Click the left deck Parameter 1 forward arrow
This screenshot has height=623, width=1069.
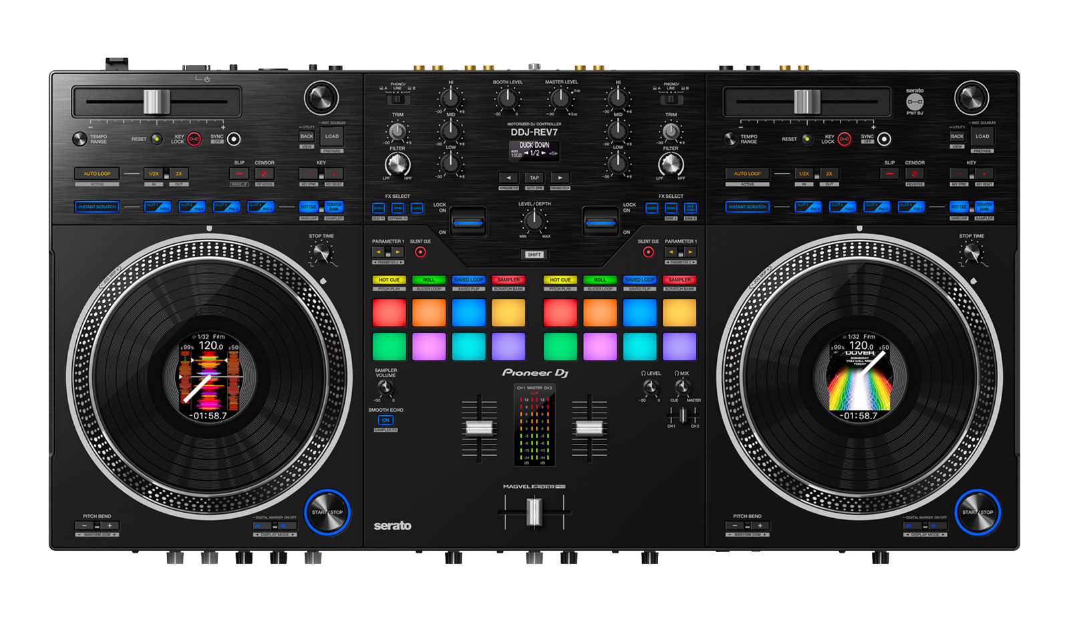click(398, 252)
